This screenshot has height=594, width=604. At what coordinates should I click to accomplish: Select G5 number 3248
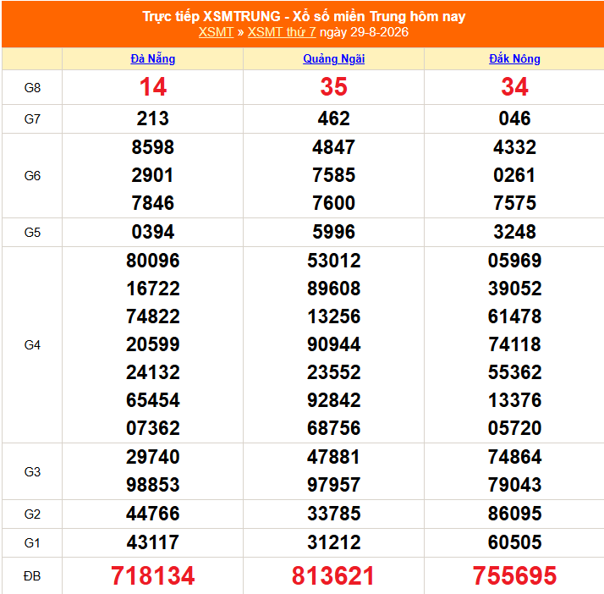tap(514, 233)
